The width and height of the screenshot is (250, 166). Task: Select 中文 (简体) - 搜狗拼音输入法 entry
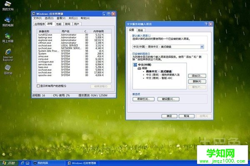click(x=163, y=75)
